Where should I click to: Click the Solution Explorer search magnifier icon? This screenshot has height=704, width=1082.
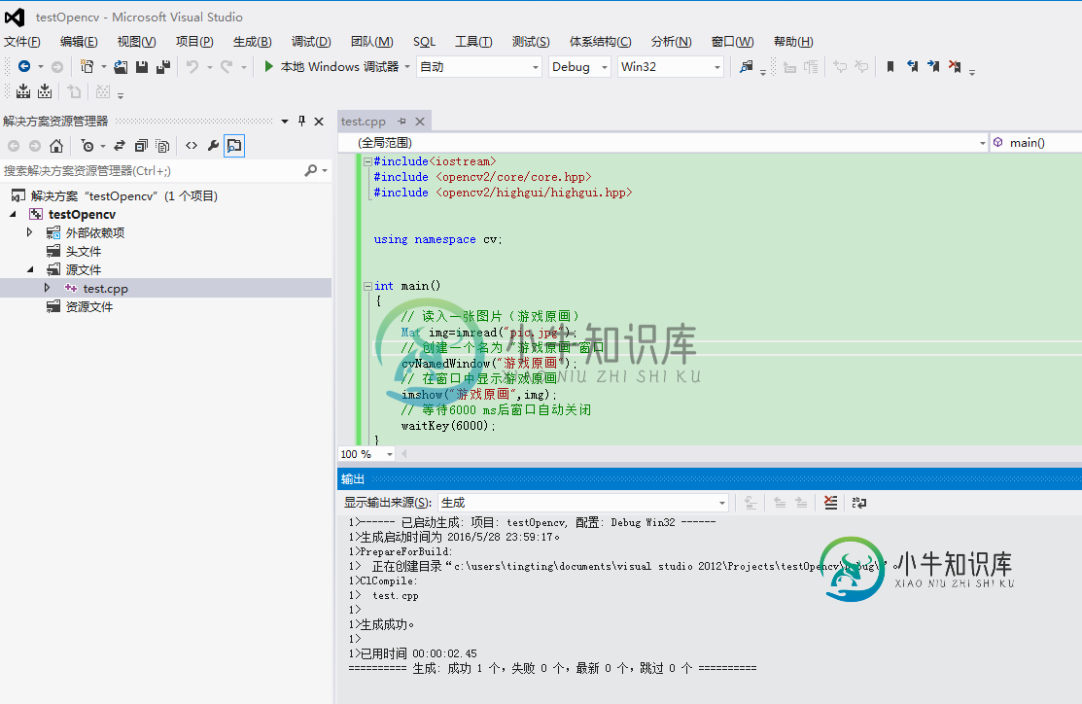311,170
